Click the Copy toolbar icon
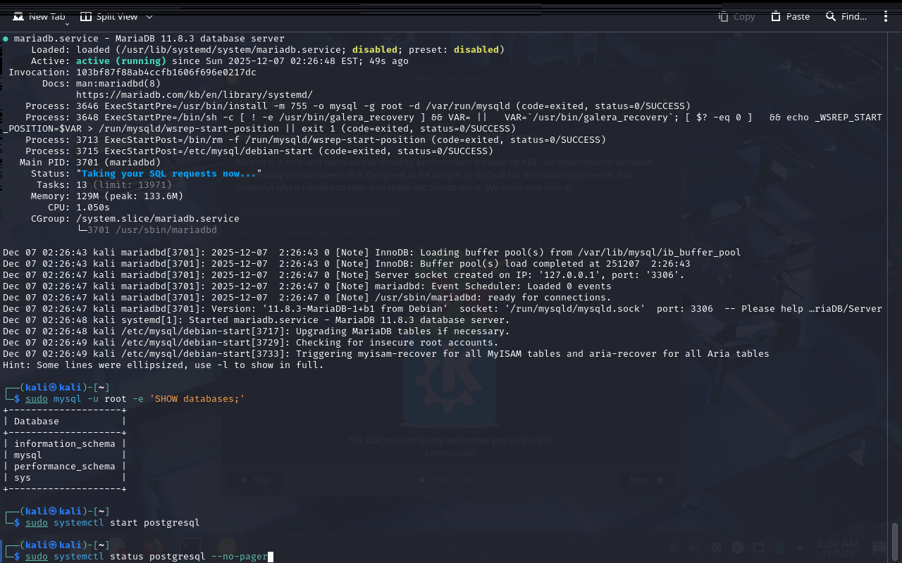 [x=736, y=16]
